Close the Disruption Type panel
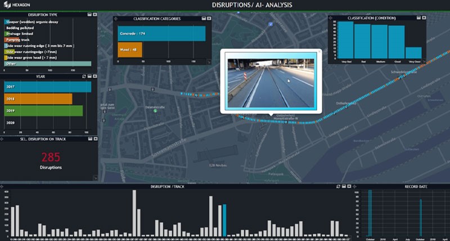The width and height of the screenshot is (450, 241). [x=94, y=15]
